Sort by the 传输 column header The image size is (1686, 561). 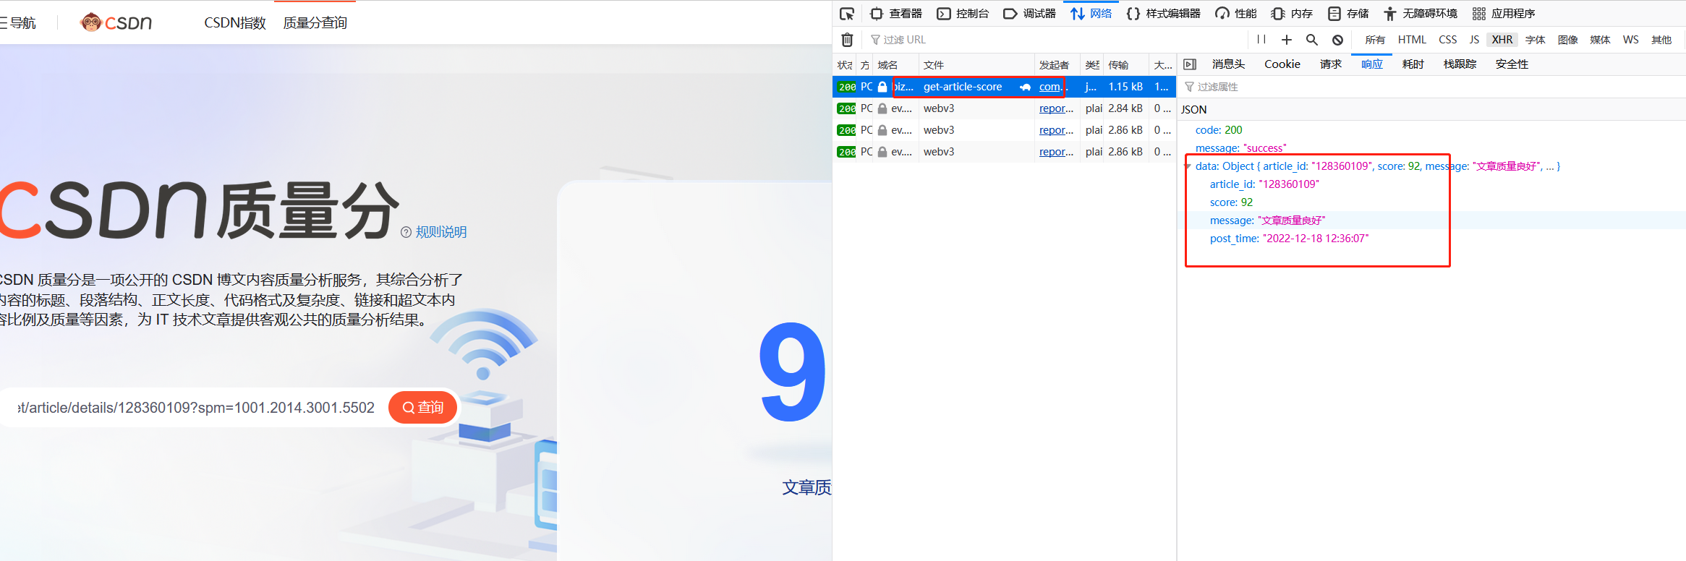coord(1125,65)
